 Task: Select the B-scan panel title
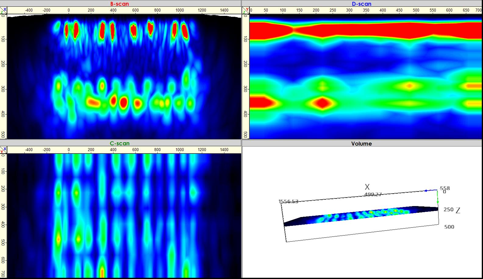coord(120,4)
